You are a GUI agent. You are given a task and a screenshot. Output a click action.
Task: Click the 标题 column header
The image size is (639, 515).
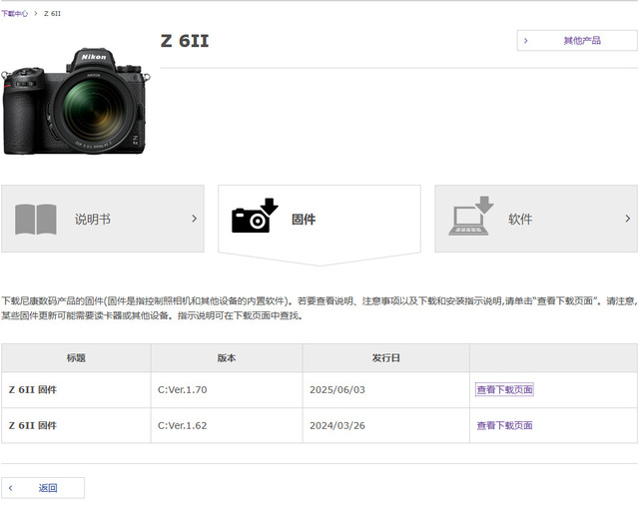pyautogui.click(x=76, y=357)
